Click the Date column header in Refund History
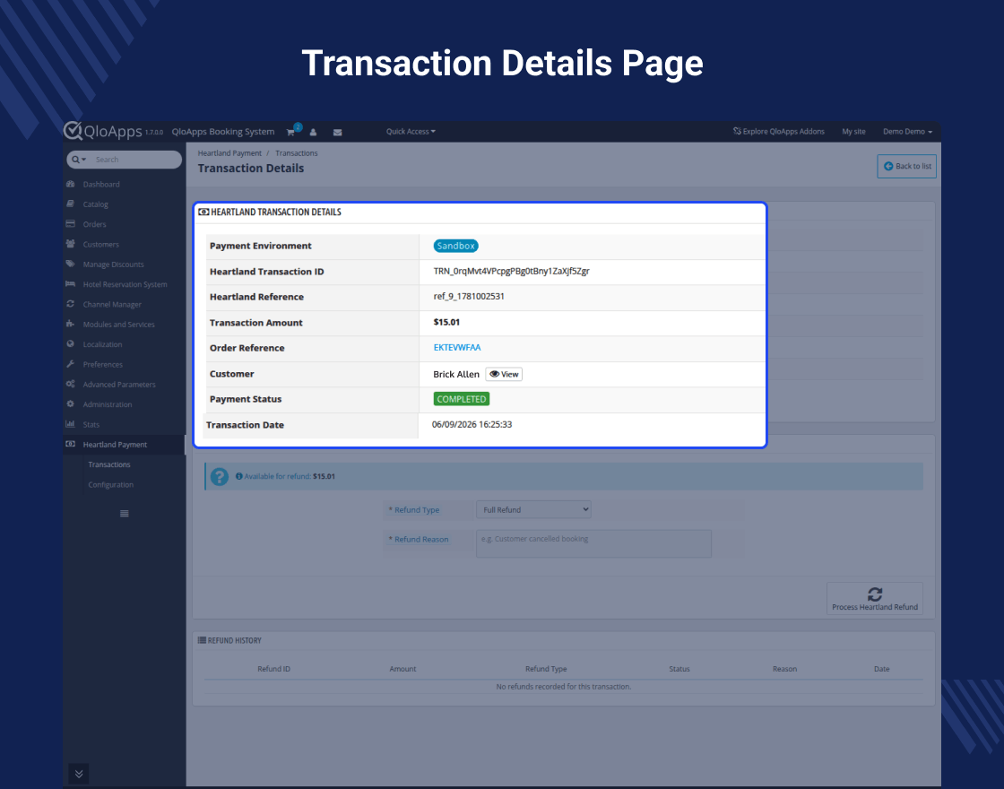Screen dimensions: 1004x789 click(882, 669)
